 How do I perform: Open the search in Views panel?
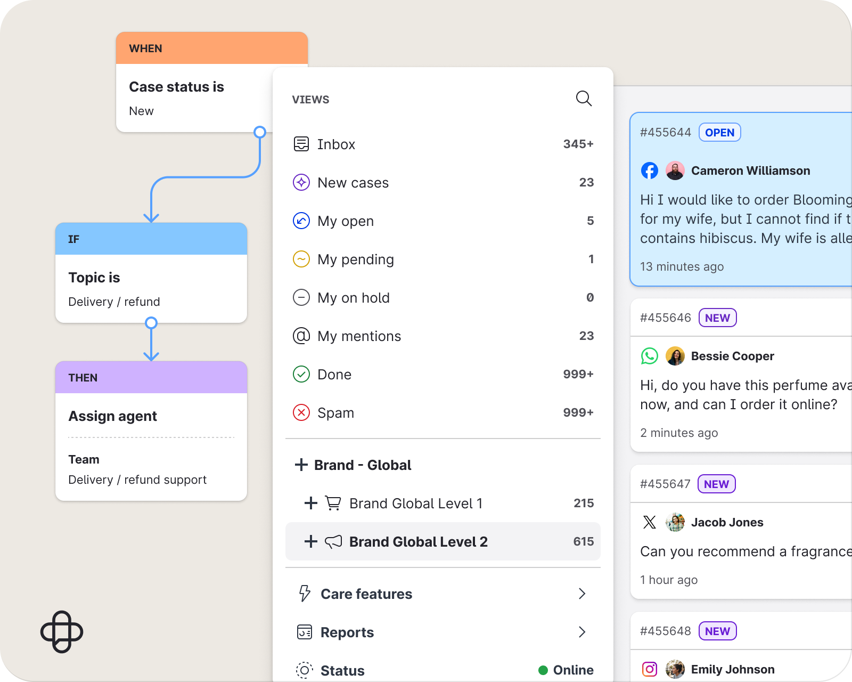pos(584,99)
